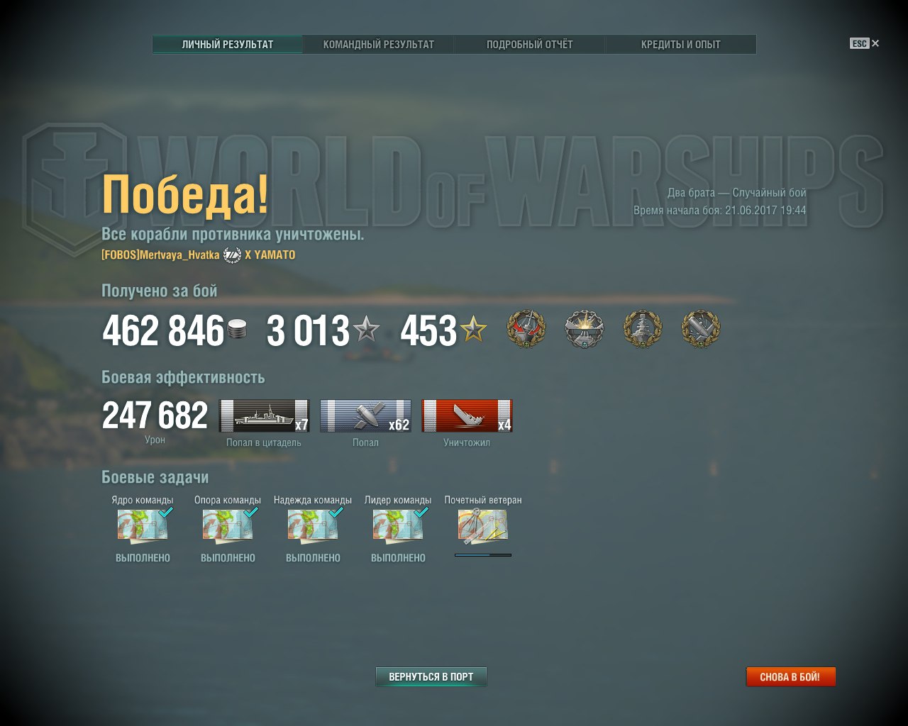This screenshot has width=908, height=726.
Task: Close results screen with ESC X button
Action: [x=865, y=43]
